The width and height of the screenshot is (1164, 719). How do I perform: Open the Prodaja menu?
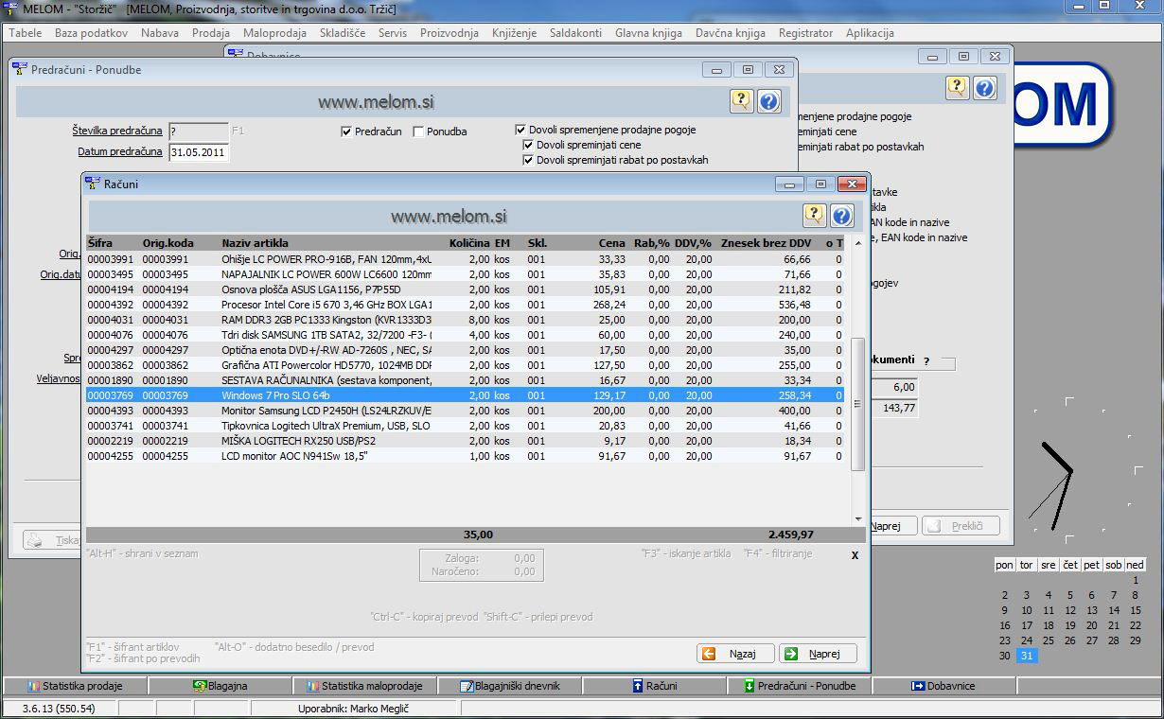211,33
